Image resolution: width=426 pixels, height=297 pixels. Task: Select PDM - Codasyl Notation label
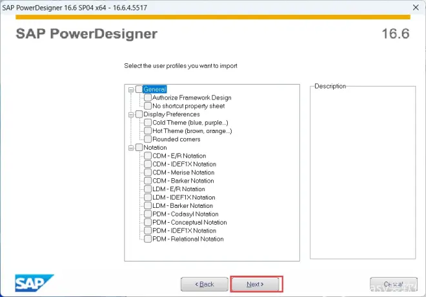click(x=185, y=214)
